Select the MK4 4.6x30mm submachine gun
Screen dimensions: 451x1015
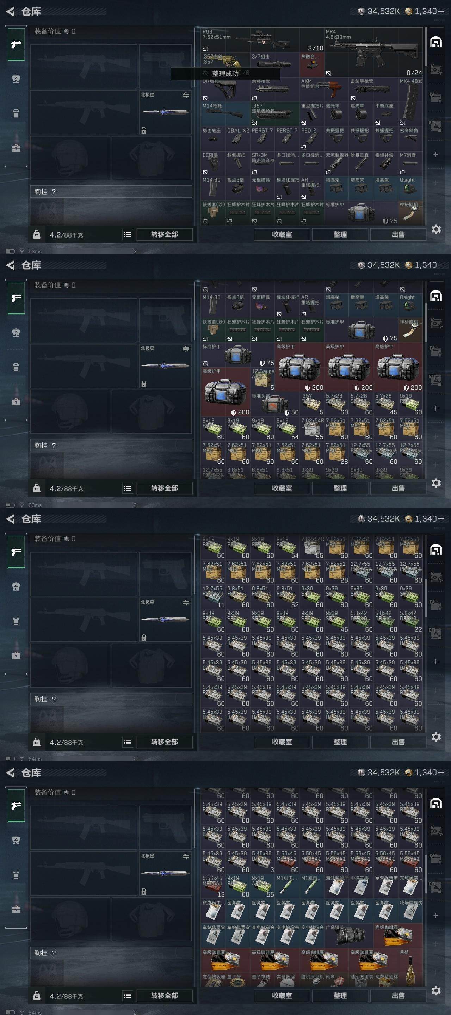[x=373, y=53]
